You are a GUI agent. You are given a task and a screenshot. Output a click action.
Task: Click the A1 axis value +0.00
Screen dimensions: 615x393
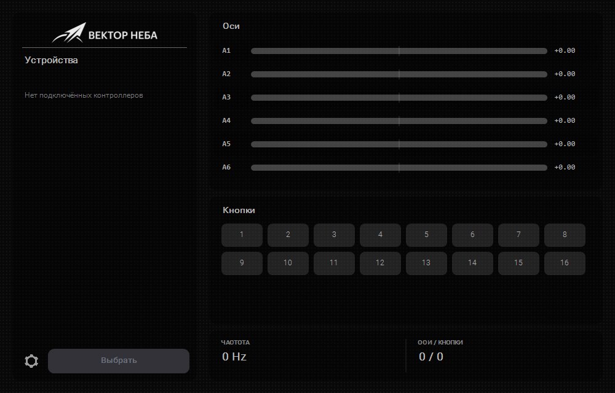pyautogui.click(x=565, y=50)
